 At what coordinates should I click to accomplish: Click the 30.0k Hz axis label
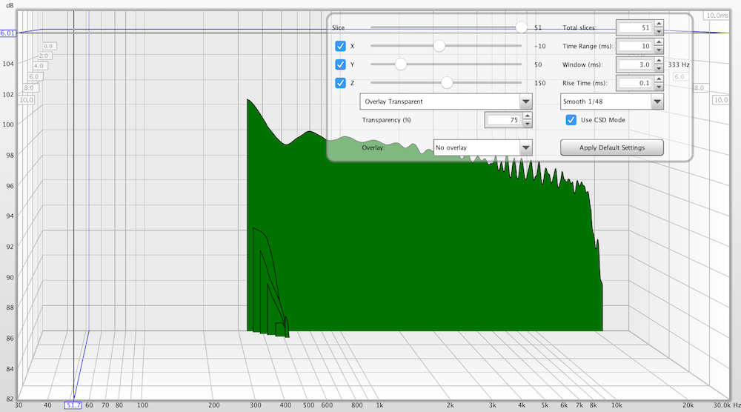(x=727, y=405)
